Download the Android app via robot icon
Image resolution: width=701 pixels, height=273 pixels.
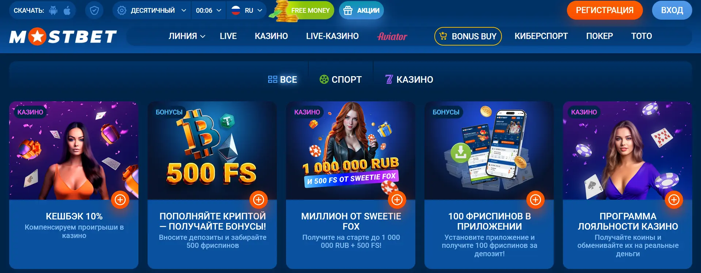pyautogui.click(x=53, y=11)
